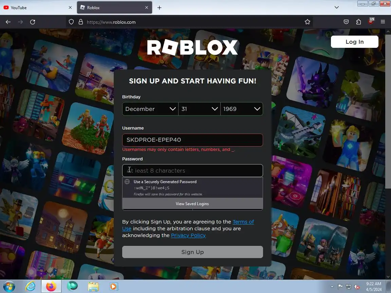
Task: Click the Username field containing SKDPROE-EPEP40
Action: click(x=192, y=140)
